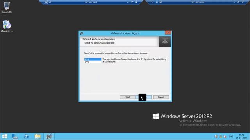Open the Recycle Bin desktop icon
This screenshot has height=140, width=250.
7,7
